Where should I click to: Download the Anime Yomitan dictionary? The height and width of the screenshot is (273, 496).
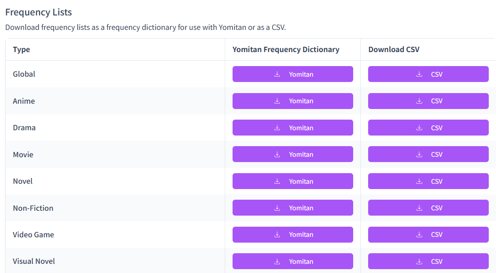coord(292,101)
